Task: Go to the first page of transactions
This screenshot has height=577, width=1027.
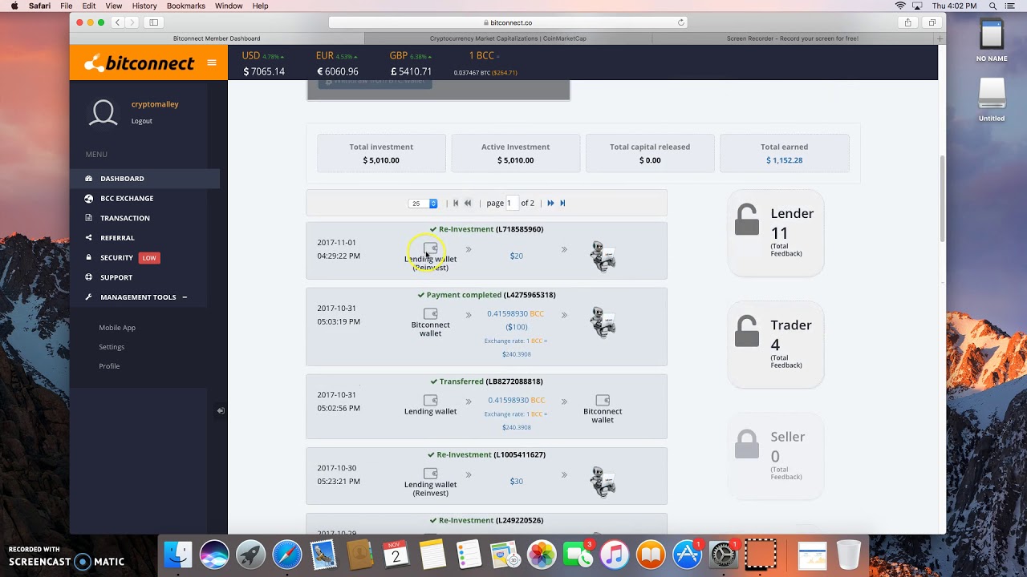Action: 456,203
